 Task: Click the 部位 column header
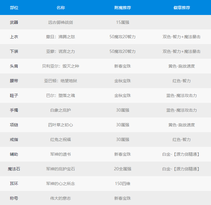(14, 8)
